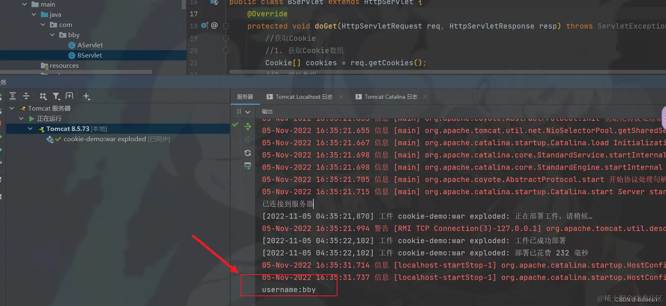Select the 输出 output header

click(267, 111)
